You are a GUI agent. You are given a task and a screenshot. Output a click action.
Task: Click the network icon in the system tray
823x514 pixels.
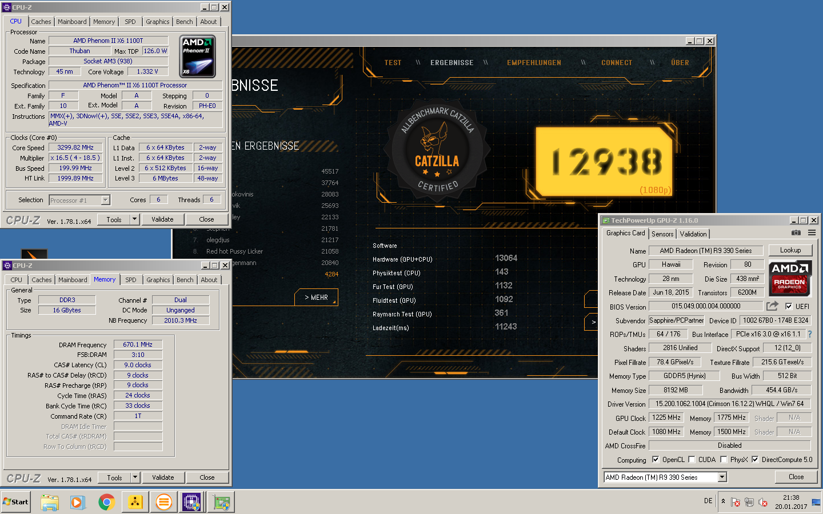[749, 502]
